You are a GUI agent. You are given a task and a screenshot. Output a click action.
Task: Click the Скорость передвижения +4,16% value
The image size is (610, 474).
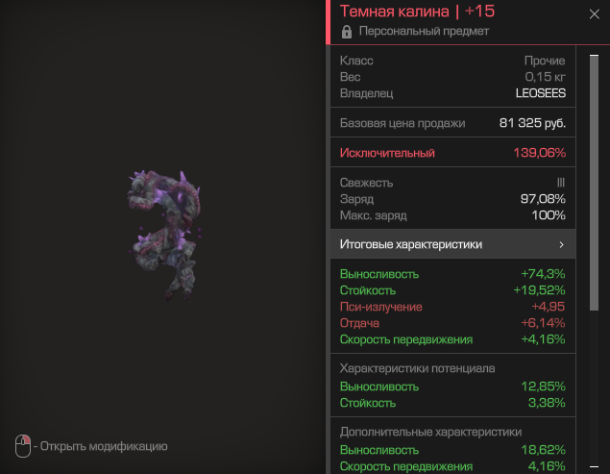543,339
